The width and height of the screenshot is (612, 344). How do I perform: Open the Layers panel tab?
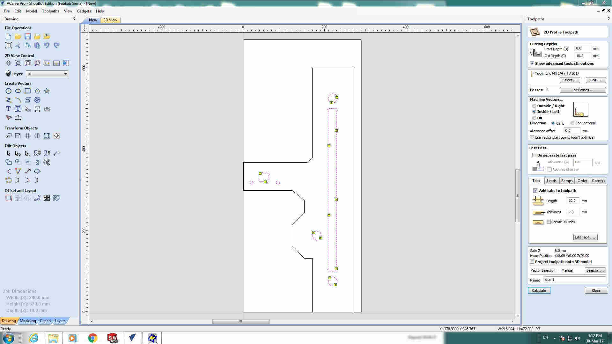(x=60, y=321)
